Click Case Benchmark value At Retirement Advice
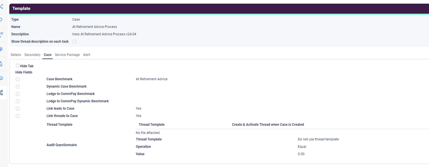The image size is (429, 167). coord(152,79)
